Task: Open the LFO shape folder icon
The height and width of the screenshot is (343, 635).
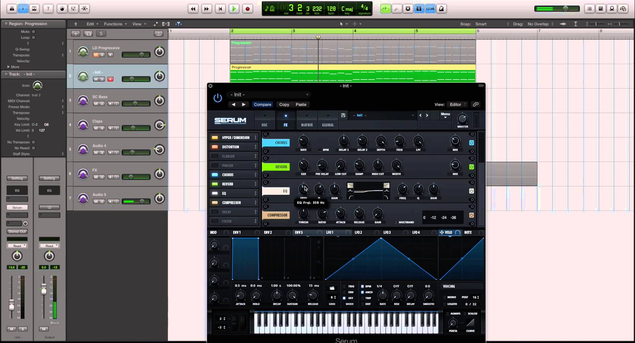Action: (x=332, y=288)
